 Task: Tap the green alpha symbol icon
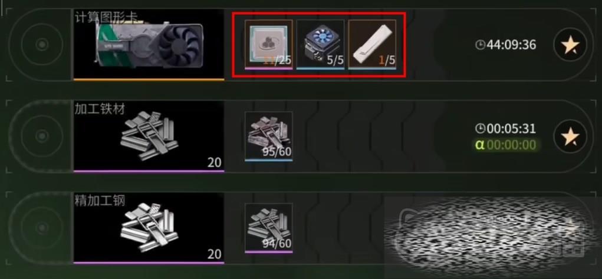click(479, 144)
